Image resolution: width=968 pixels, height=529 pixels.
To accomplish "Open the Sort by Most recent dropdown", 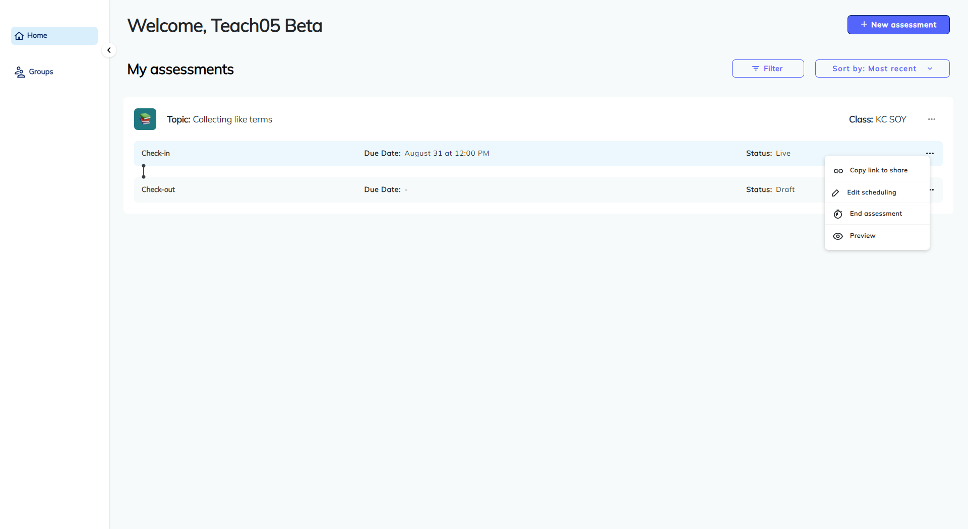I will pyautogui.click(x=882, y=69).
